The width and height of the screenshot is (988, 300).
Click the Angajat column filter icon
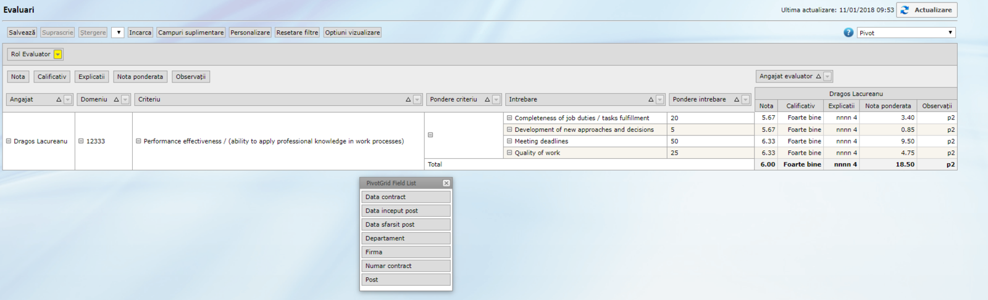pos(68,100)
